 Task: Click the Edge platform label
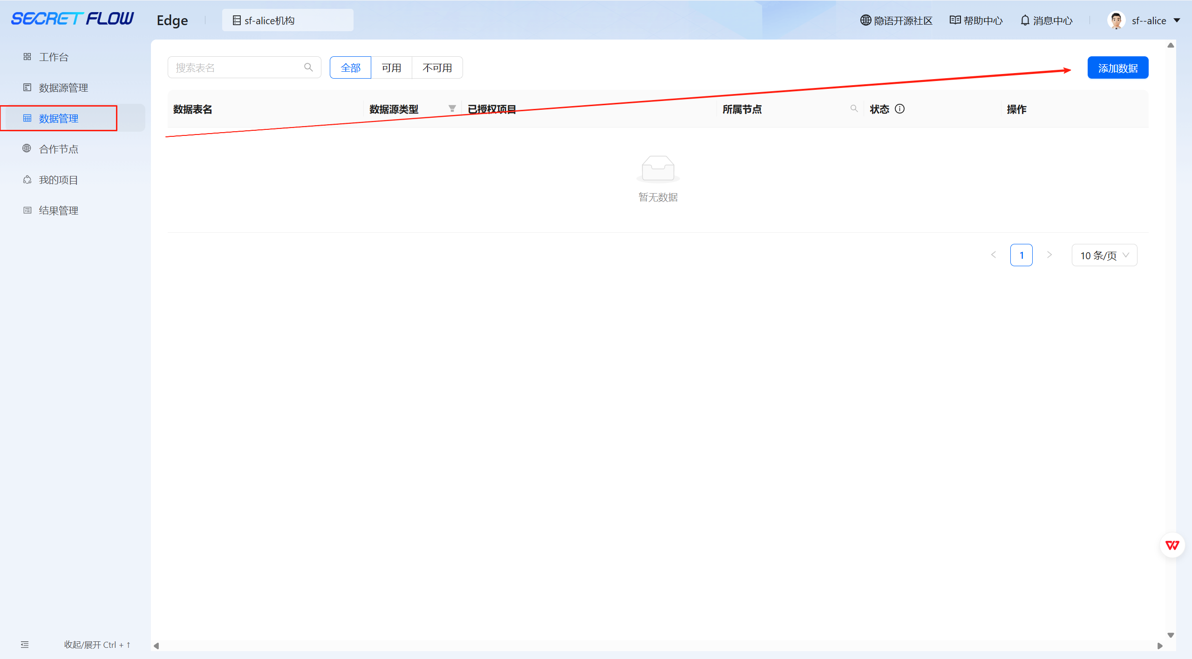(x=172, y=20)
